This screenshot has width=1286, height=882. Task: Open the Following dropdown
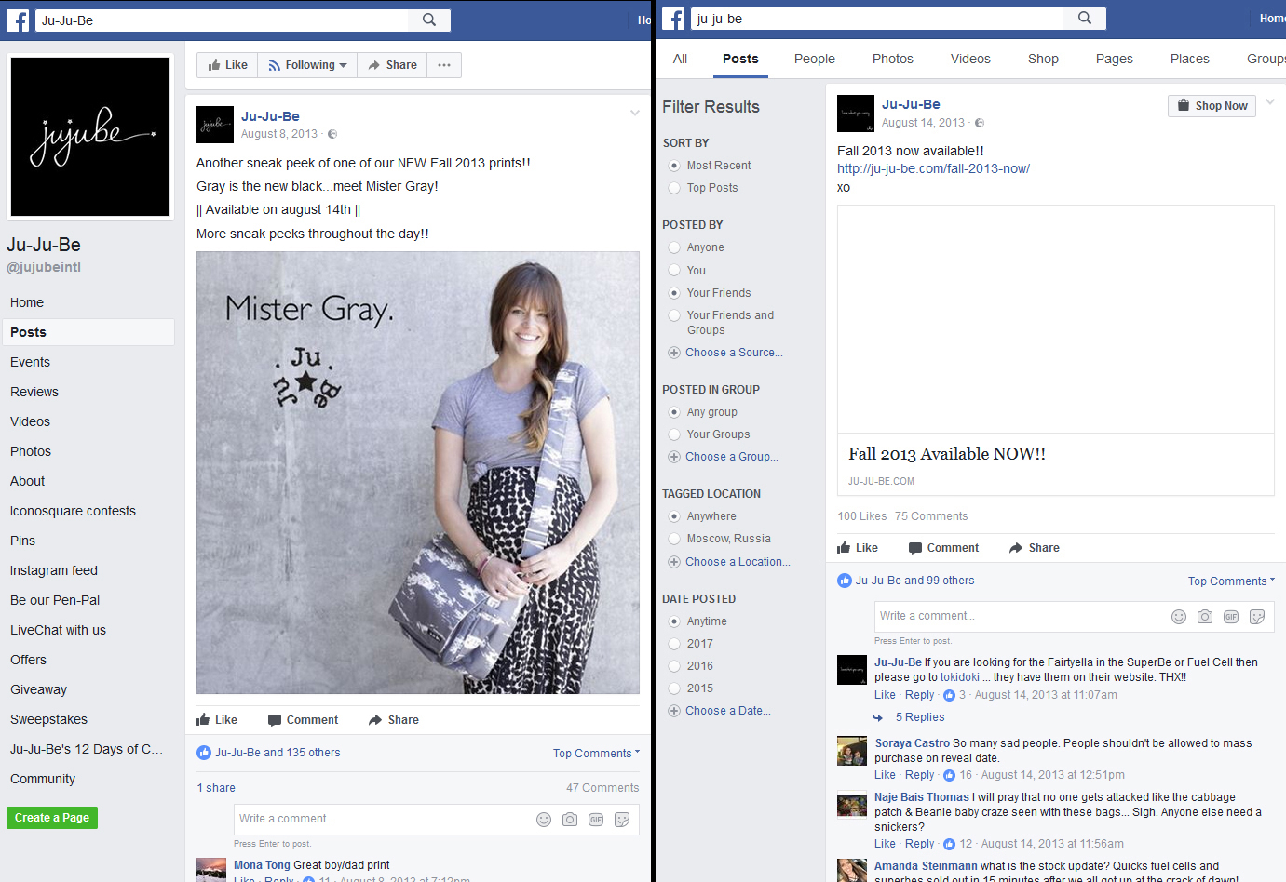[x=307, y=65]
